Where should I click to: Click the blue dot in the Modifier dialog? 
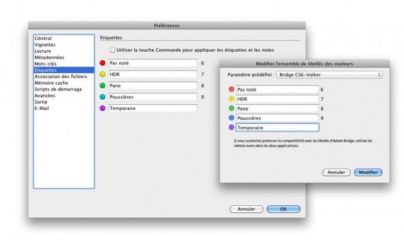tap(231, 118)
